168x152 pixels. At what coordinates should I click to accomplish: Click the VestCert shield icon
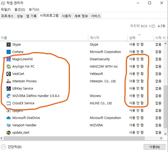[9, 74]
